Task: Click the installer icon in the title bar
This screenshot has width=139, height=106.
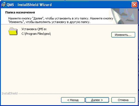Action: 4,4
